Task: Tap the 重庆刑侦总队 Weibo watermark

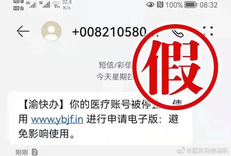Action: [208, 151]
